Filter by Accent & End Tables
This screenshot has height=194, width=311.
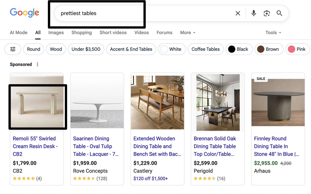[131, 49]
